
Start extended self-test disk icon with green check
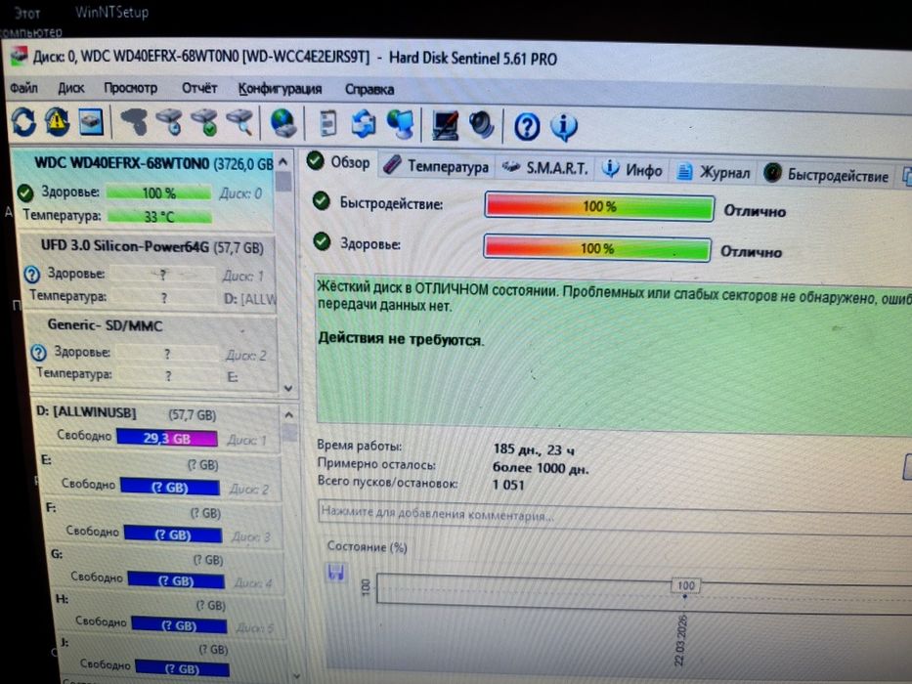(204, 123)
